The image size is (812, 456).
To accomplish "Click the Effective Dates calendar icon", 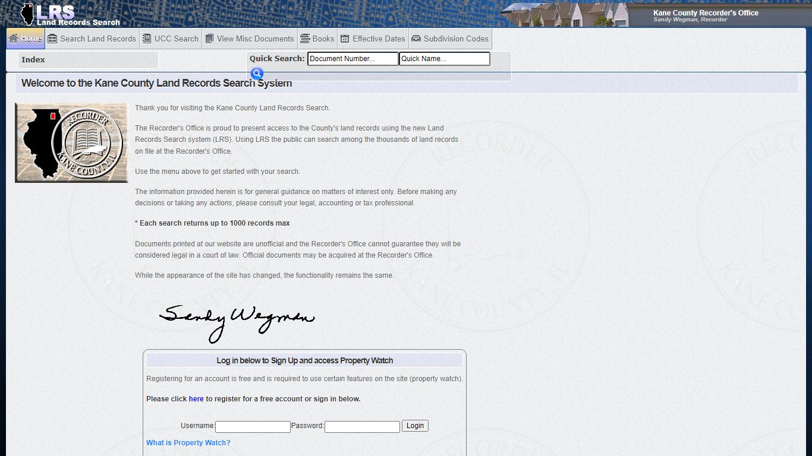I will [x=345, y=39].
